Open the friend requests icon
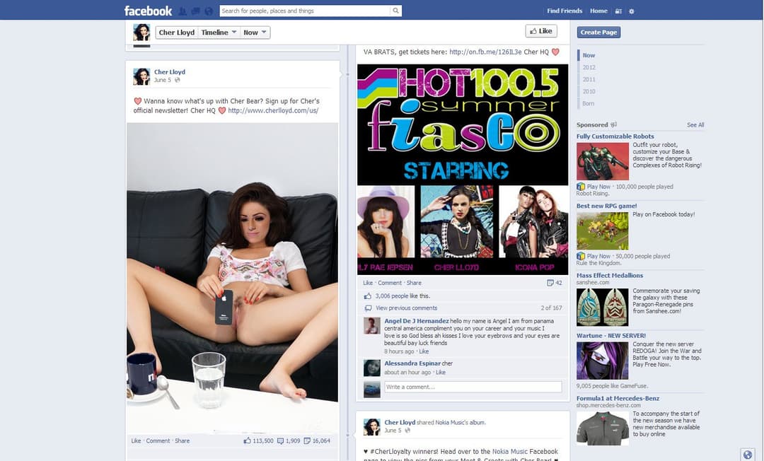 pyautogui.click(x=181, y=11)
